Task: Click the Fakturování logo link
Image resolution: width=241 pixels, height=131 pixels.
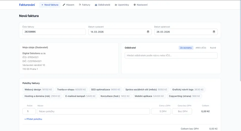Action: point(27,5)
